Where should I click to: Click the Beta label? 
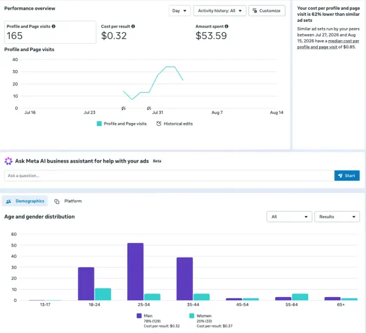click(x=157, y=161)
